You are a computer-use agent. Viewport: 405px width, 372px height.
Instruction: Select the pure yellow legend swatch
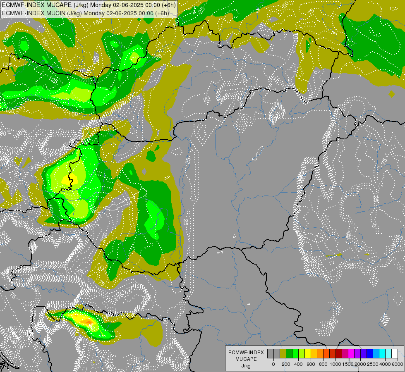pyautogui.click(x=308, y=353)
